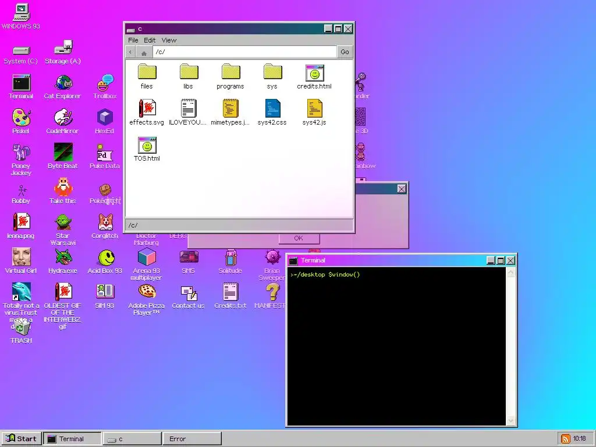Switch to Terminal taskbar button
Viewport: 596px width, 447px height.
[72, 439]
